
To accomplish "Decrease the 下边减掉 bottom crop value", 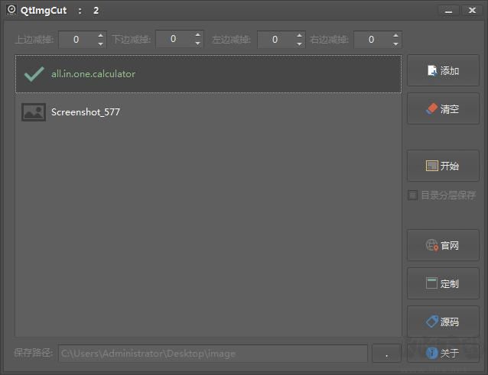I will click(x=198, y=44).
